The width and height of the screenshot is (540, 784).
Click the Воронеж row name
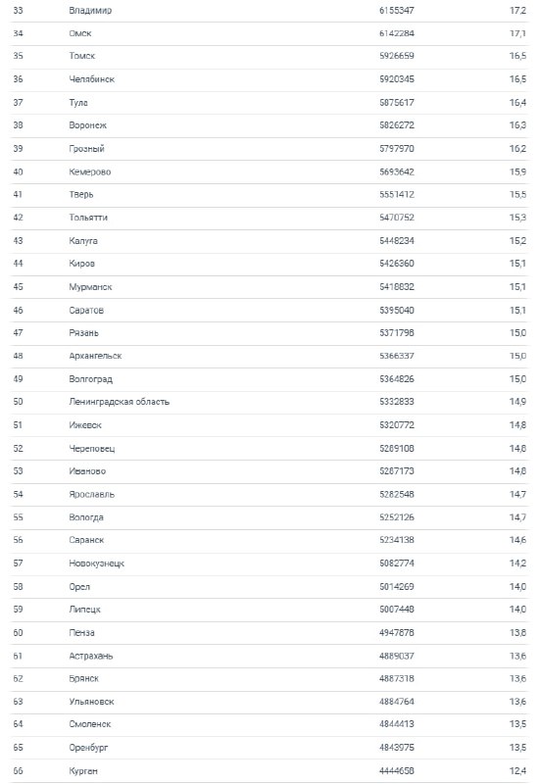point(88,125)
